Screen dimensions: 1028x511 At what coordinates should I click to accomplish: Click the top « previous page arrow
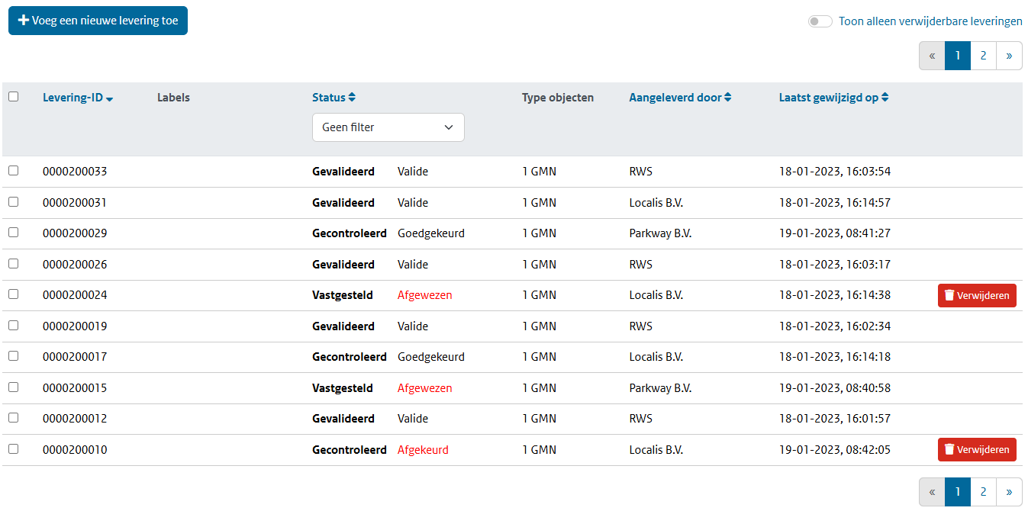point(932,56)
